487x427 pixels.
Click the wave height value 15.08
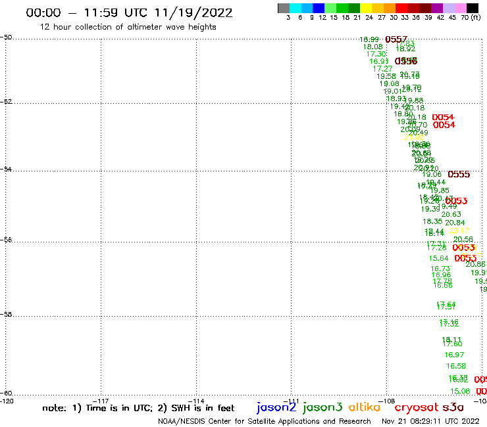pos(460,392)
